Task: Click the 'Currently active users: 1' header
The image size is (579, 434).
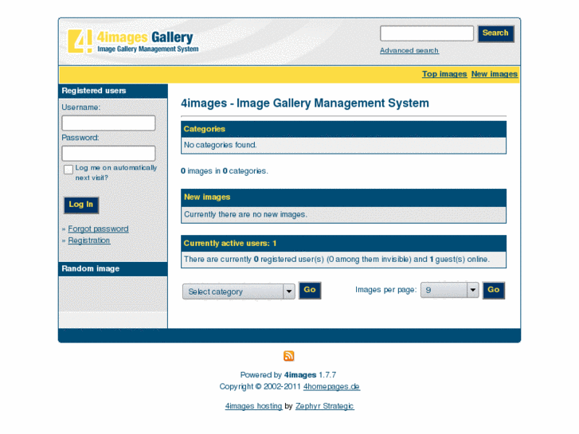Action: (343, 244)
